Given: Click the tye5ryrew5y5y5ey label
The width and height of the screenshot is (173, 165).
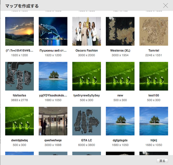Looking at the screenshot, I should 86,95.
